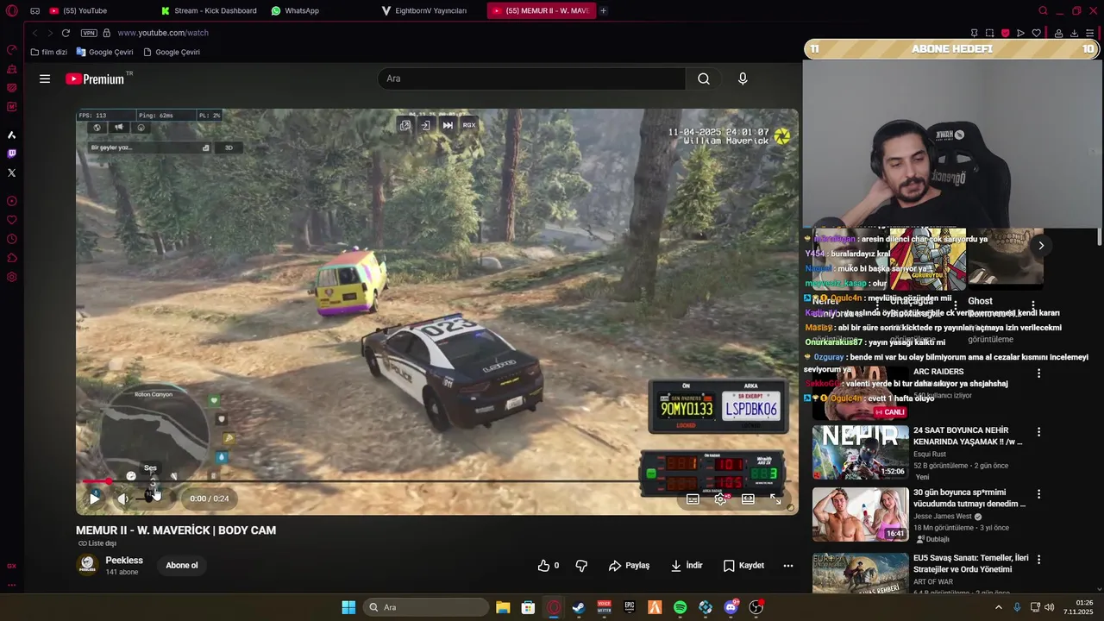Open X (Twitter) in the Opera sidebar
This screenshot has height=621, width=1104.
tap(11, 172)
